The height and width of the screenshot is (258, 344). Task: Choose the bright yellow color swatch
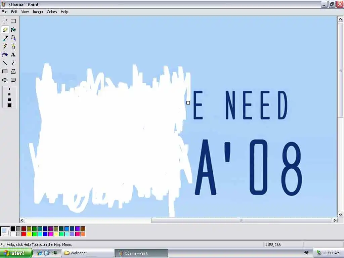tap(29, 234)
